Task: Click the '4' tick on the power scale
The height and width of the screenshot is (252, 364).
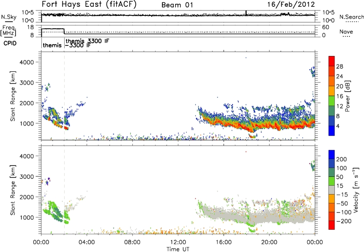Action: click(338, 126)
